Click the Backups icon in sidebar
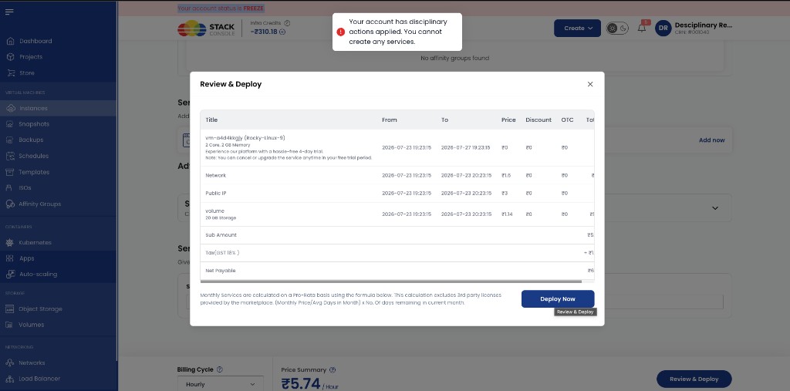 (x=9, y=140)
